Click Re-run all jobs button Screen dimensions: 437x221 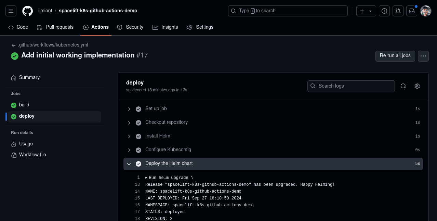coord(395,56)
